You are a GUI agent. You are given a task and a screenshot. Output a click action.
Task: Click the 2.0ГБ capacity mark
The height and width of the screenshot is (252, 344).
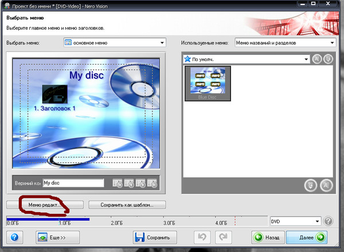coord(116,223)
